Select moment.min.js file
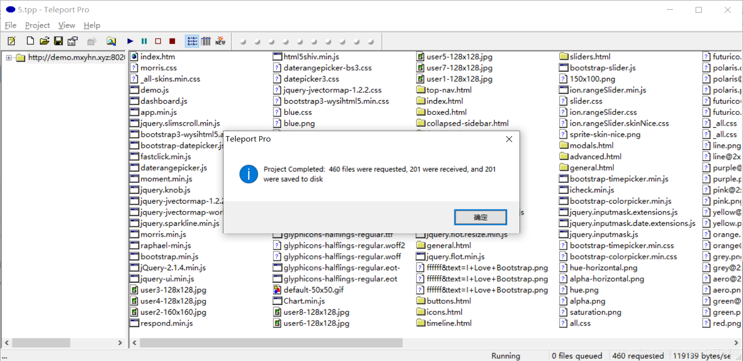This screenshot has height=361, width=743. 161,179
